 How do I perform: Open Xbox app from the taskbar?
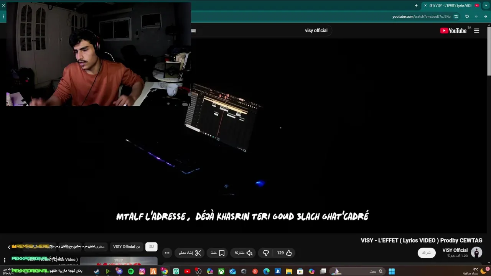point(221,271)
